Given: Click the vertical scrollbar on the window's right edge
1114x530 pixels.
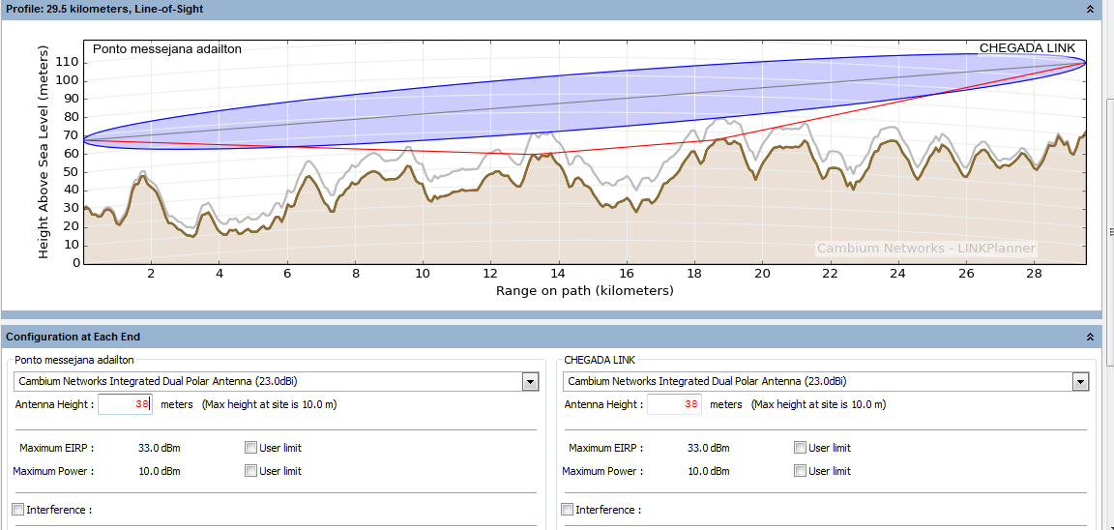Looking at the screenshot, I should coord(1110,231).
